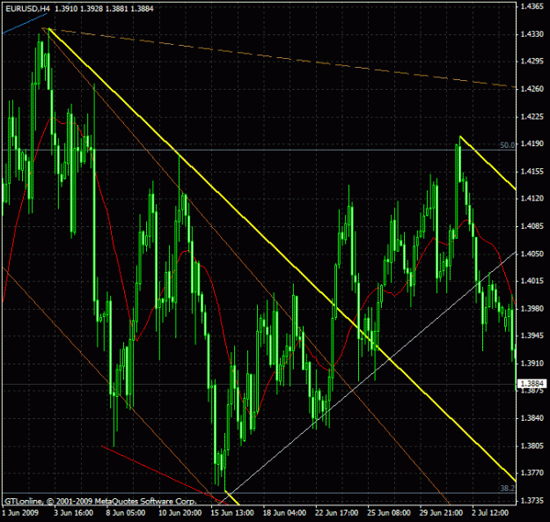The image size is (550, 522).
Task: Click the 1.4225 price axis label
Action: coord(532,116)
